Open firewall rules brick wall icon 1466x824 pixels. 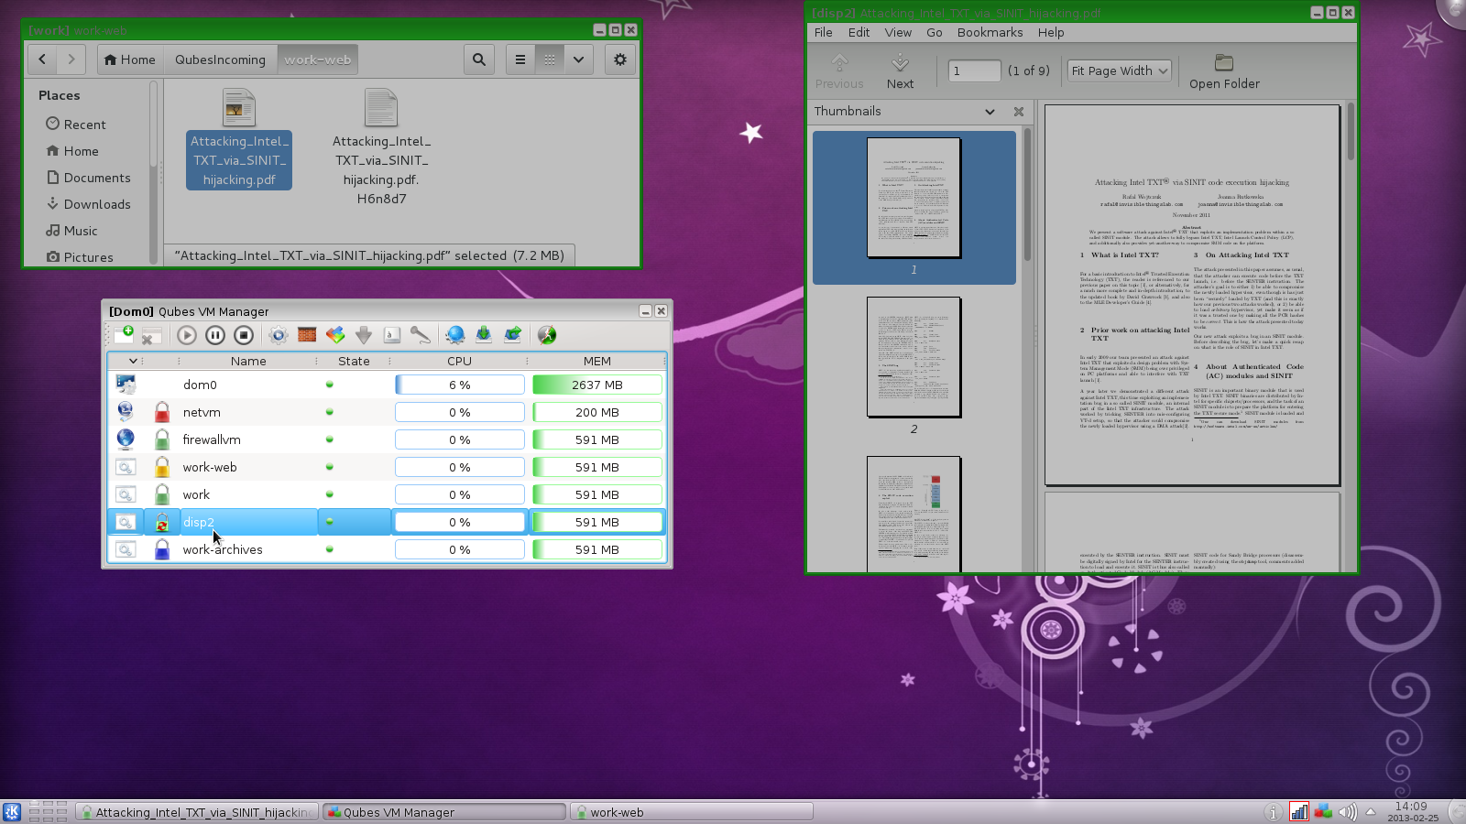click(307, 335)
